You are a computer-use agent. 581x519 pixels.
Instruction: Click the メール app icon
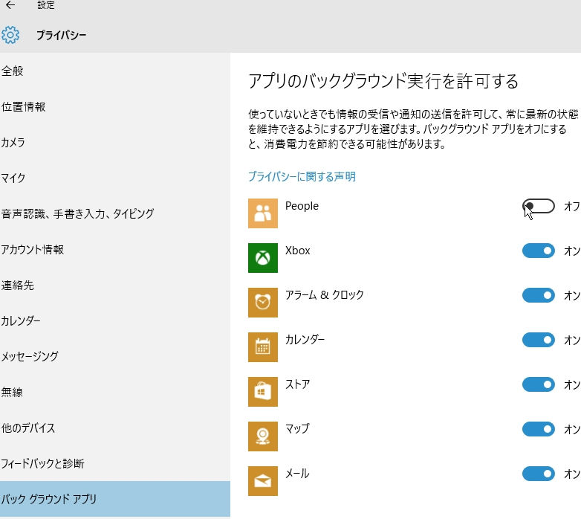tap(263, 481)
